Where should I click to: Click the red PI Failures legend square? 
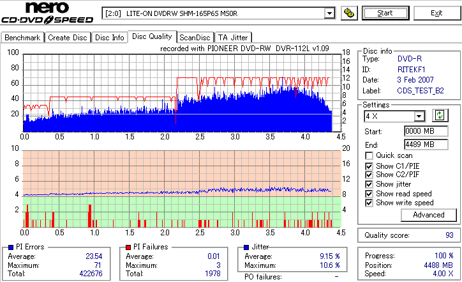[128, 247]
